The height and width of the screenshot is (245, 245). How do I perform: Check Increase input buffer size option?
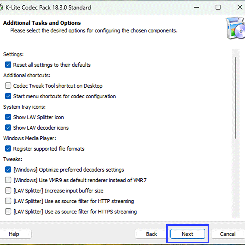(8, 191)
